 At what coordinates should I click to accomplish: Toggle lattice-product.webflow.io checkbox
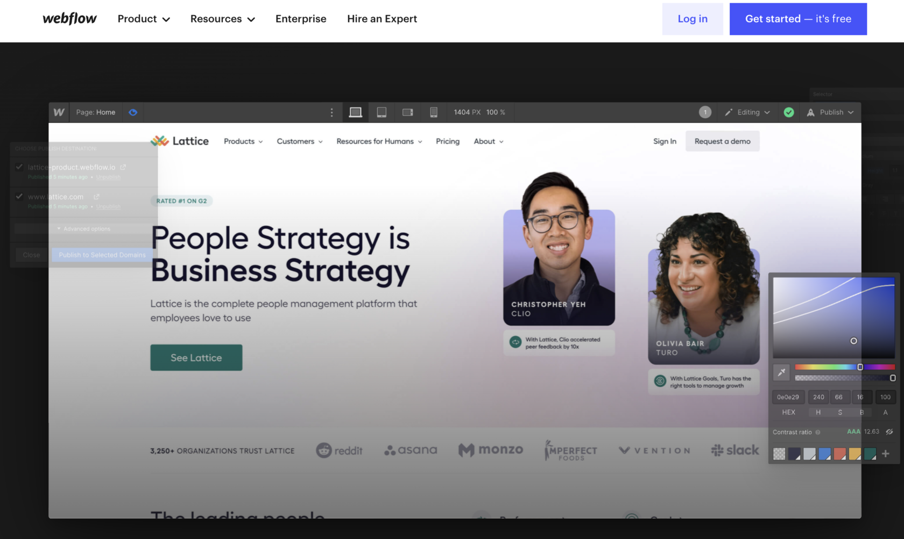click(19, 167)
